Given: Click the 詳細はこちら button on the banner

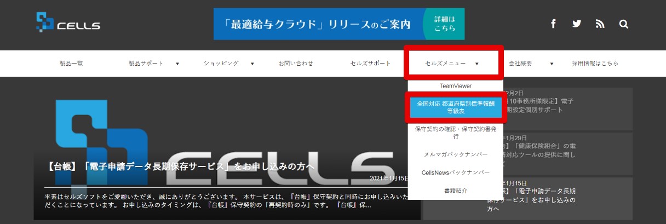Looking at the screenshot, I should 444,24.
